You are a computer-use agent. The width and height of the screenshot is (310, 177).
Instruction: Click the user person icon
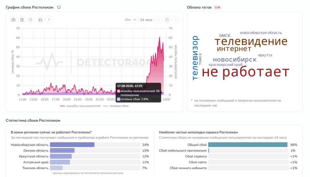point(49,20)
